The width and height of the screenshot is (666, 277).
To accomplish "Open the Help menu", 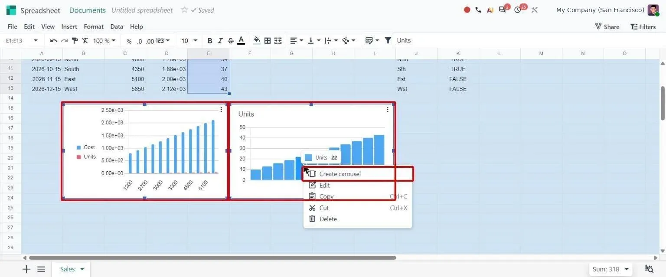I will (x=136, y=26).
